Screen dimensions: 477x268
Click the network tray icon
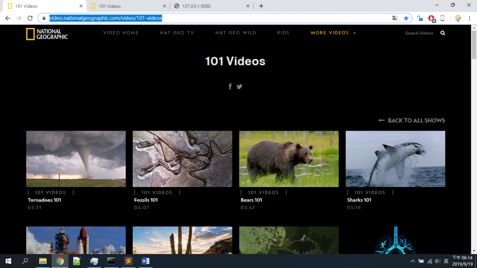pos(429,261)
